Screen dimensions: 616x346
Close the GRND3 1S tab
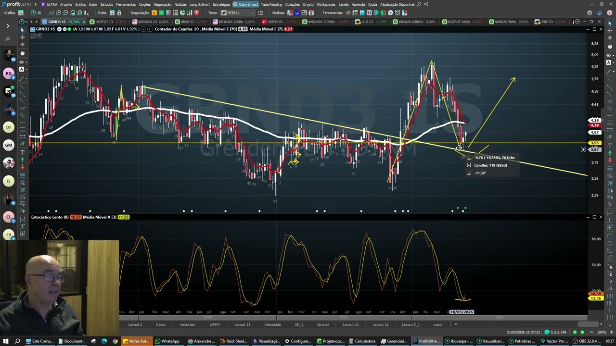click(x=84, y=22)
